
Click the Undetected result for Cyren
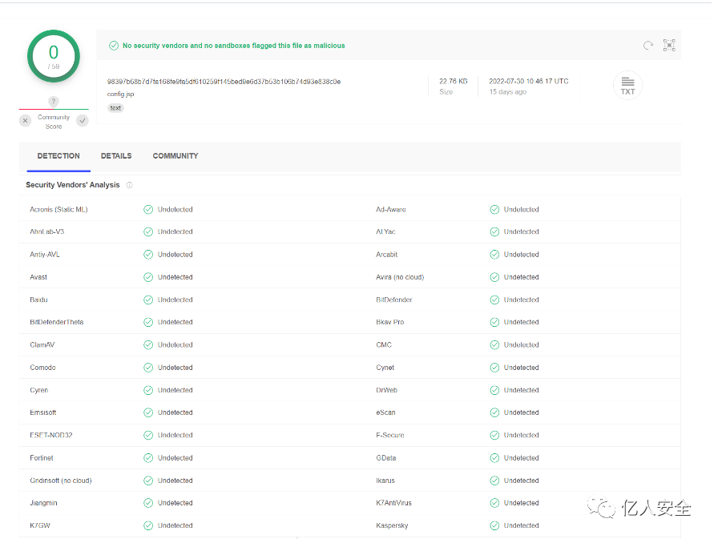pos(175,390)
